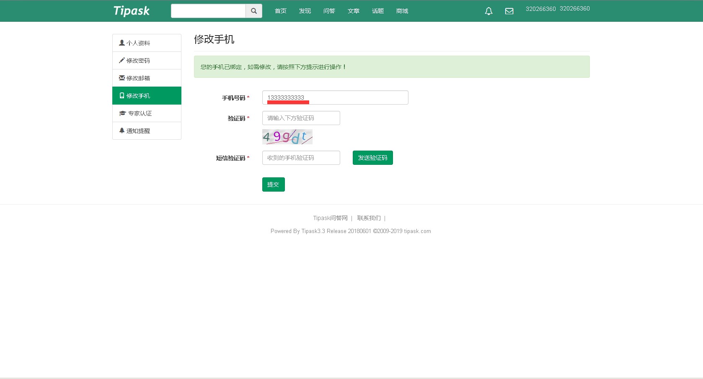Open 修改邮箱 in the sidebar
The image size is (703, 379).
tap(147, 78)
